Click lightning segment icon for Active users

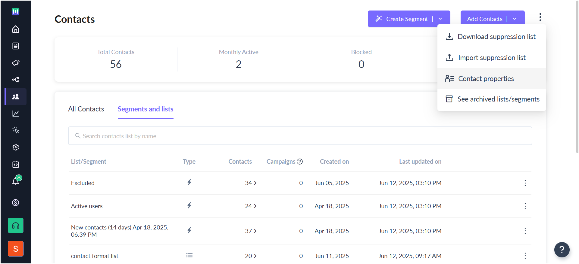[189, 205]
